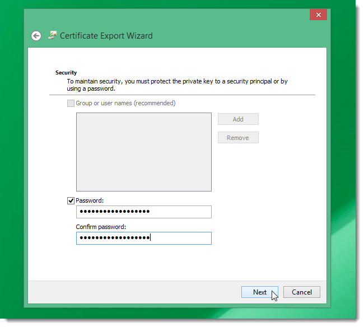Go back using the wizard back arrow
The image size is (364, 327).
(36, 36)
